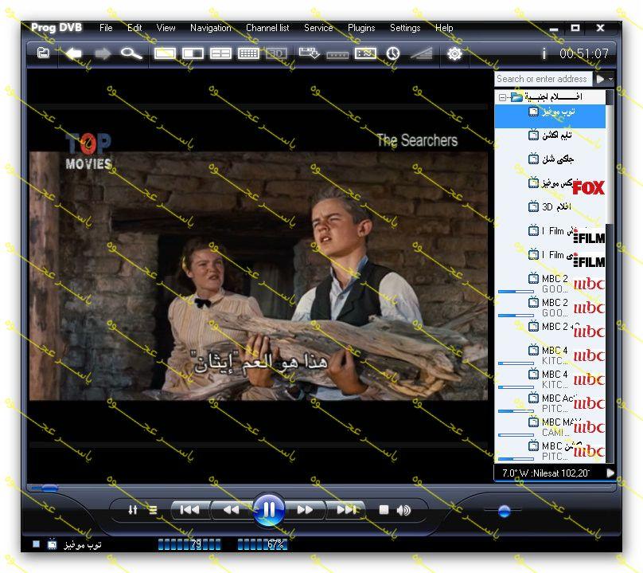Select the highlighted توب موفيز channel
Viewport: 643px width, 573px height.
[x=550, y=116]
